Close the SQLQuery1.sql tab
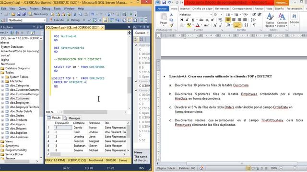The image size is (307, 172). point(102,28)
